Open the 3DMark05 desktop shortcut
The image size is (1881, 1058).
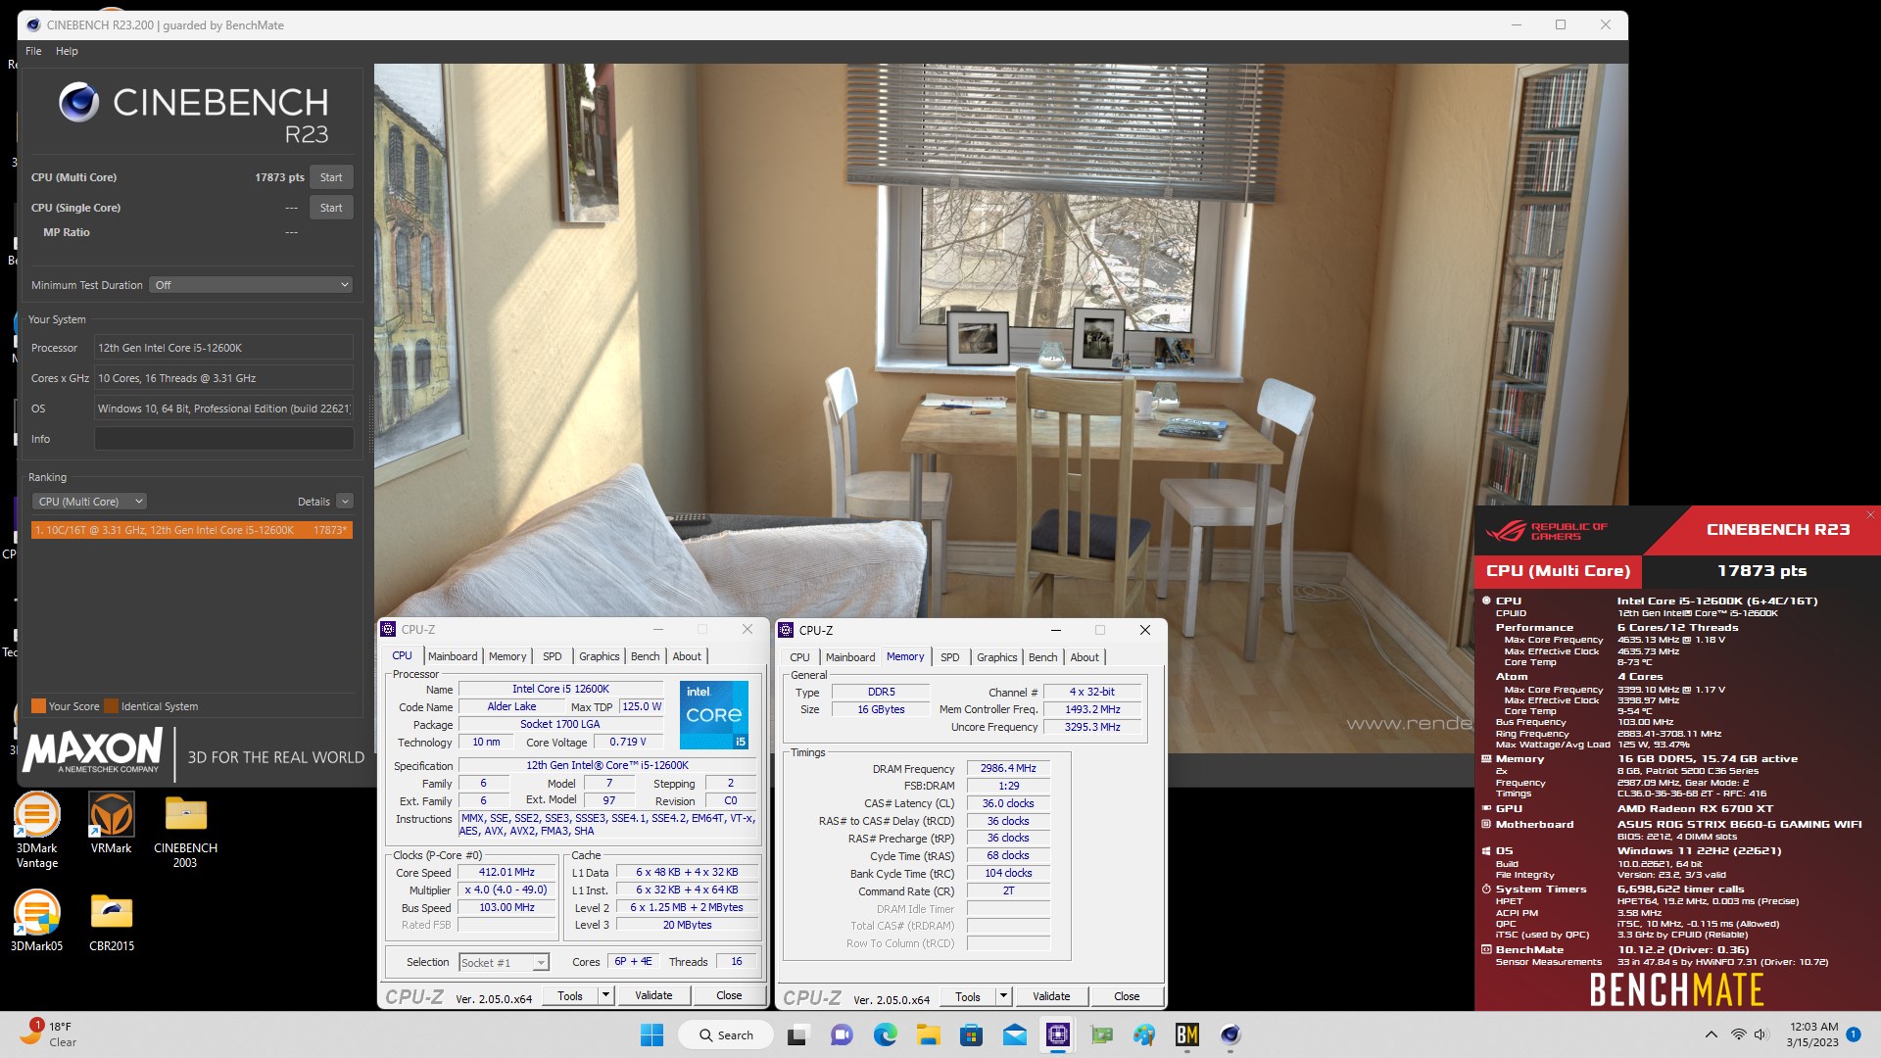(36, 921)
